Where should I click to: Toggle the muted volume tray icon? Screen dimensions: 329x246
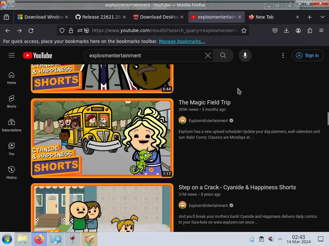(x=271, y=239)
